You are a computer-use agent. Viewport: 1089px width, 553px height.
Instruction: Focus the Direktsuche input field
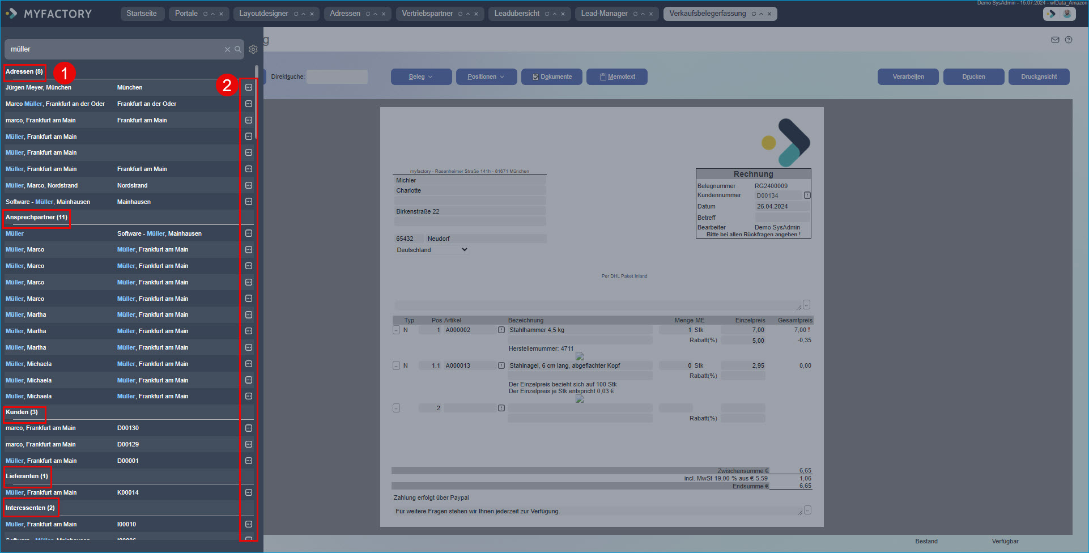337,76
